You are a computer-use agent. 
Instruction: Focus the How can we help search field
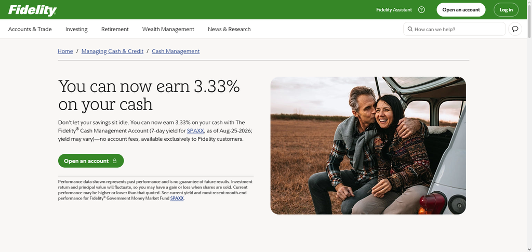(x=454, y=29)
